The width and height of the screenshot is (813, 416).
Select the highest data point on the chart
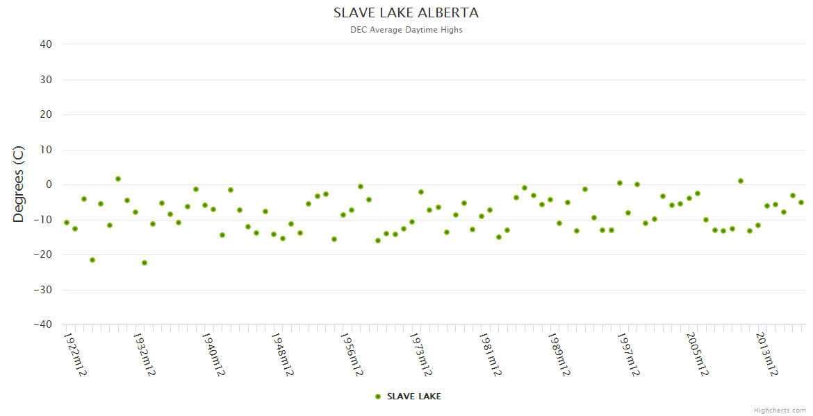(x=118, y=179)
